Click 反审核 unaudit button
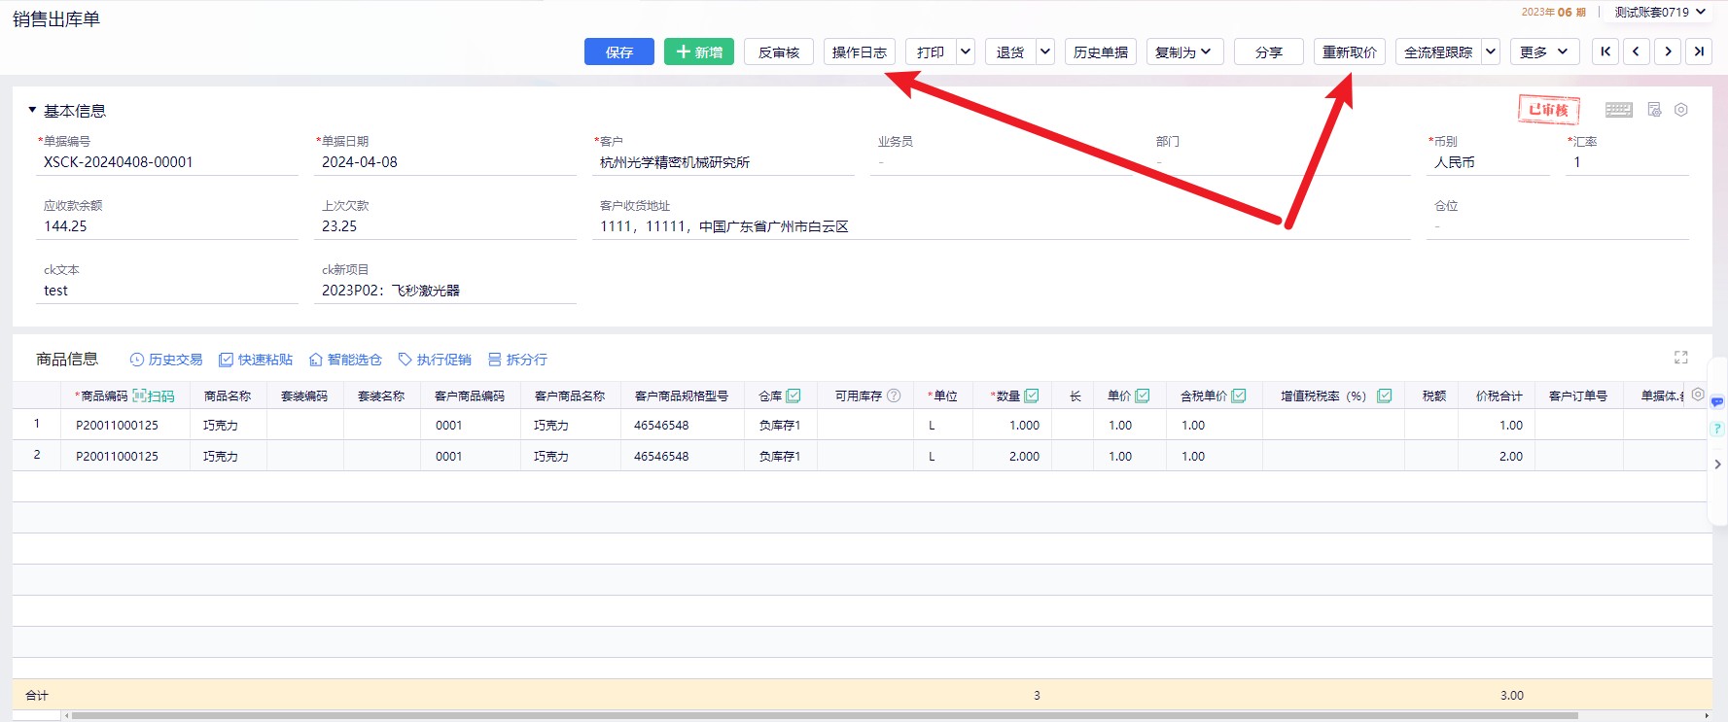Screen dimensions: 1728x722 (779, 52)
